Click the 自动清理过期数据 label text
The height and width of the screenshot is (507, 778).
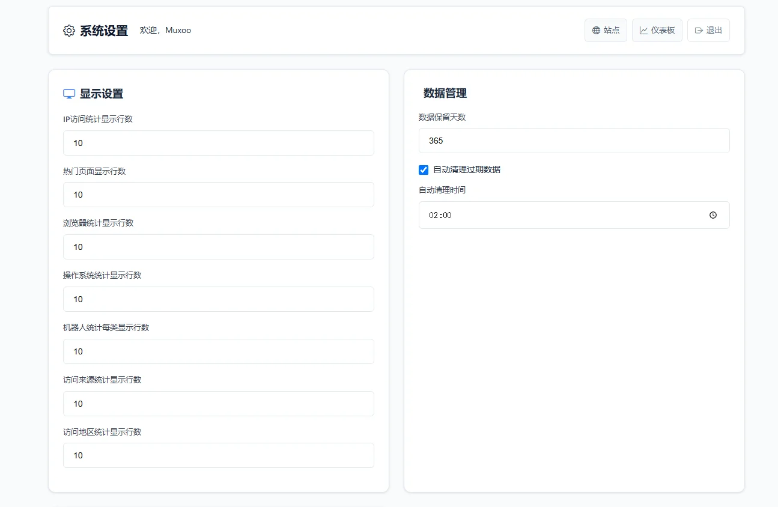[467, 169]
